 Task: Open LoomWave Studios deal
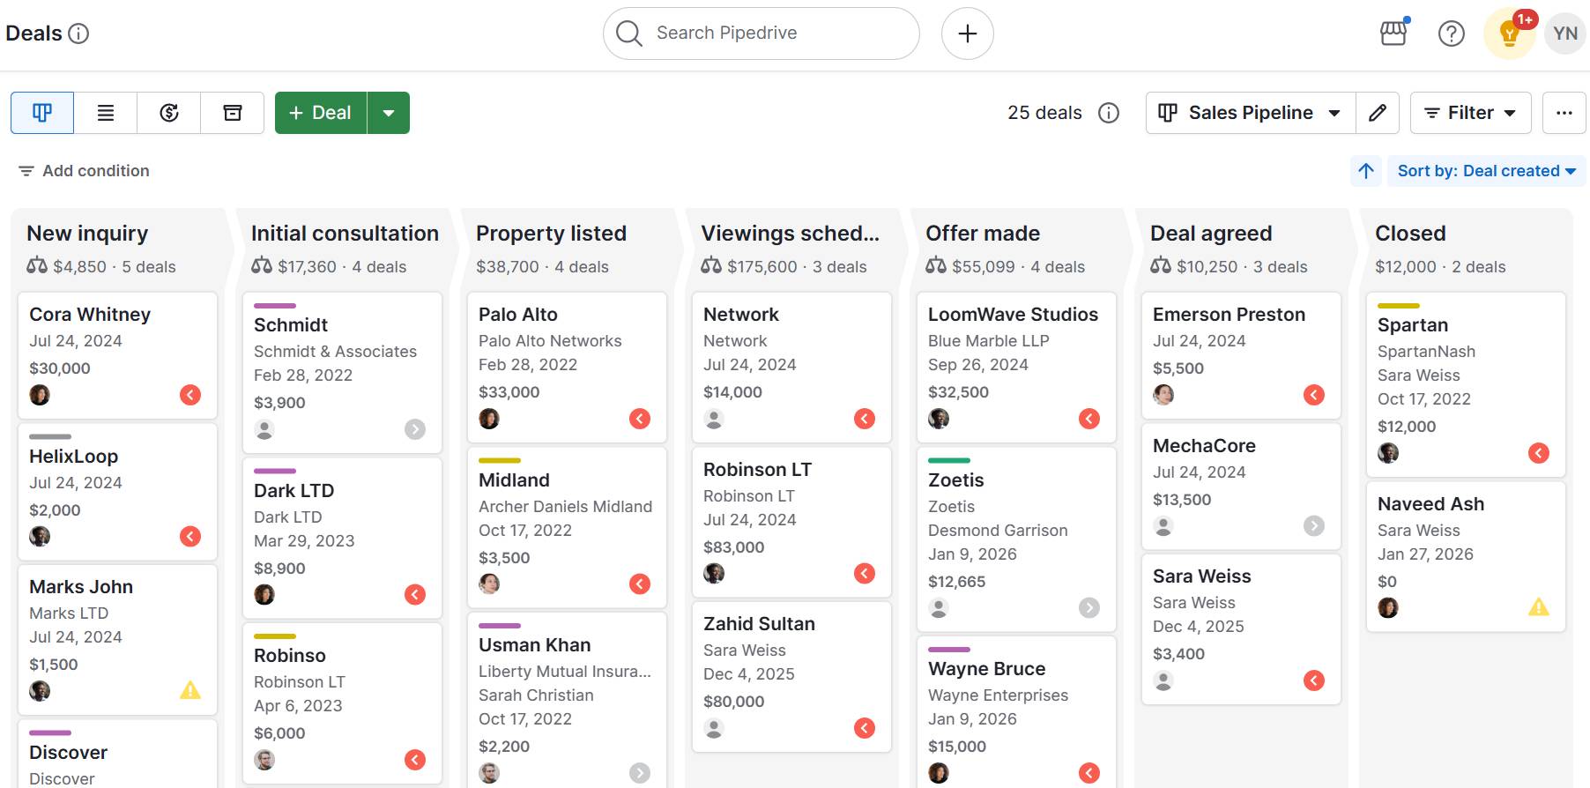[x=1016, y=368]
